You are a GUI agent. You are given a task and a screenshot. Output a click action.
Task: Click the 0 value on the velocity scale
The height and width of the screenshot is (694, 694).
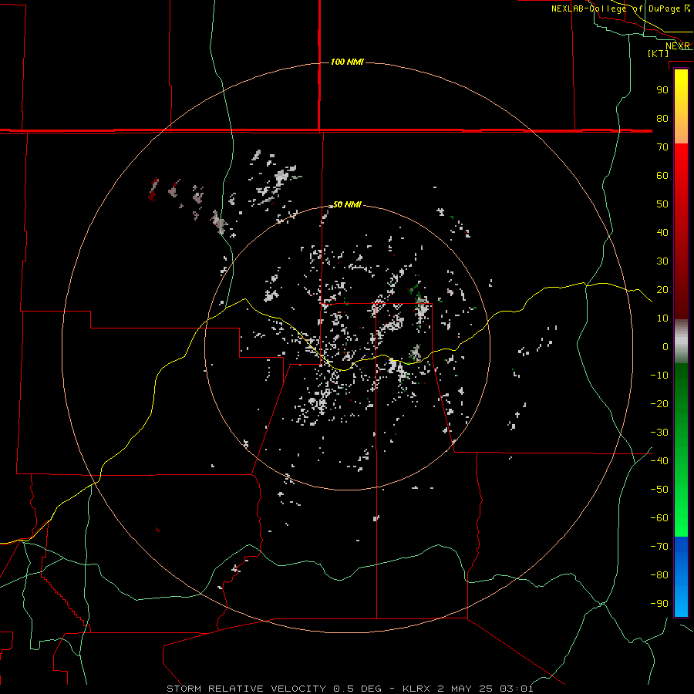[665, 346]
